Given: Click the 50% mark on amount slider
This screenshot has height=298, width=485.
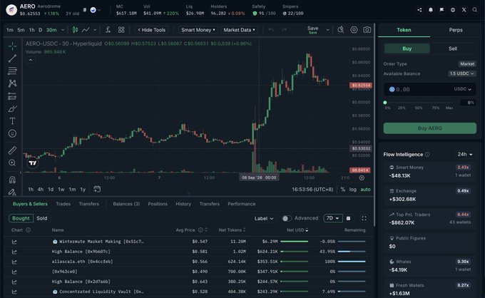Looking at the screenshot, I should (x=419, y=108).
